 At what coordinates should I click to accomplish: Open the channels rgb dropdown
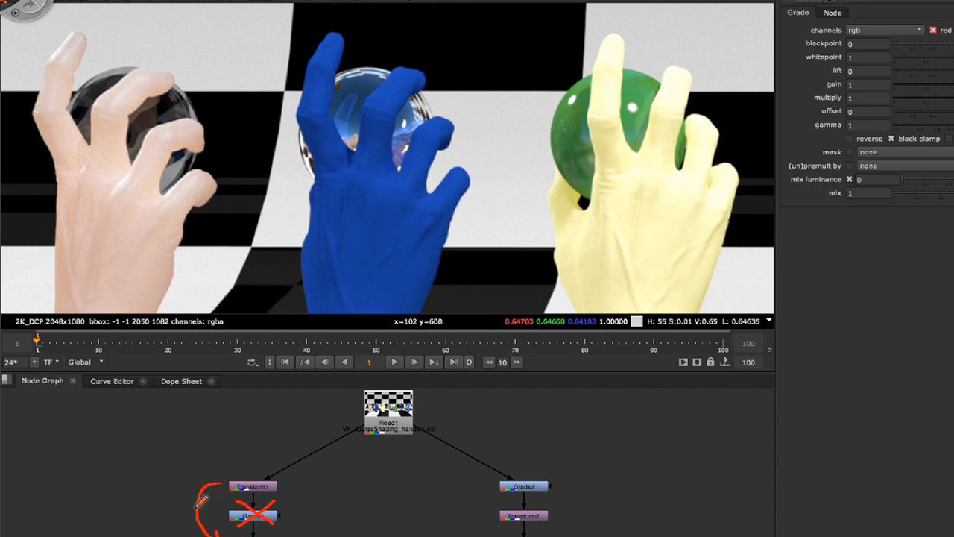point(885,31)
